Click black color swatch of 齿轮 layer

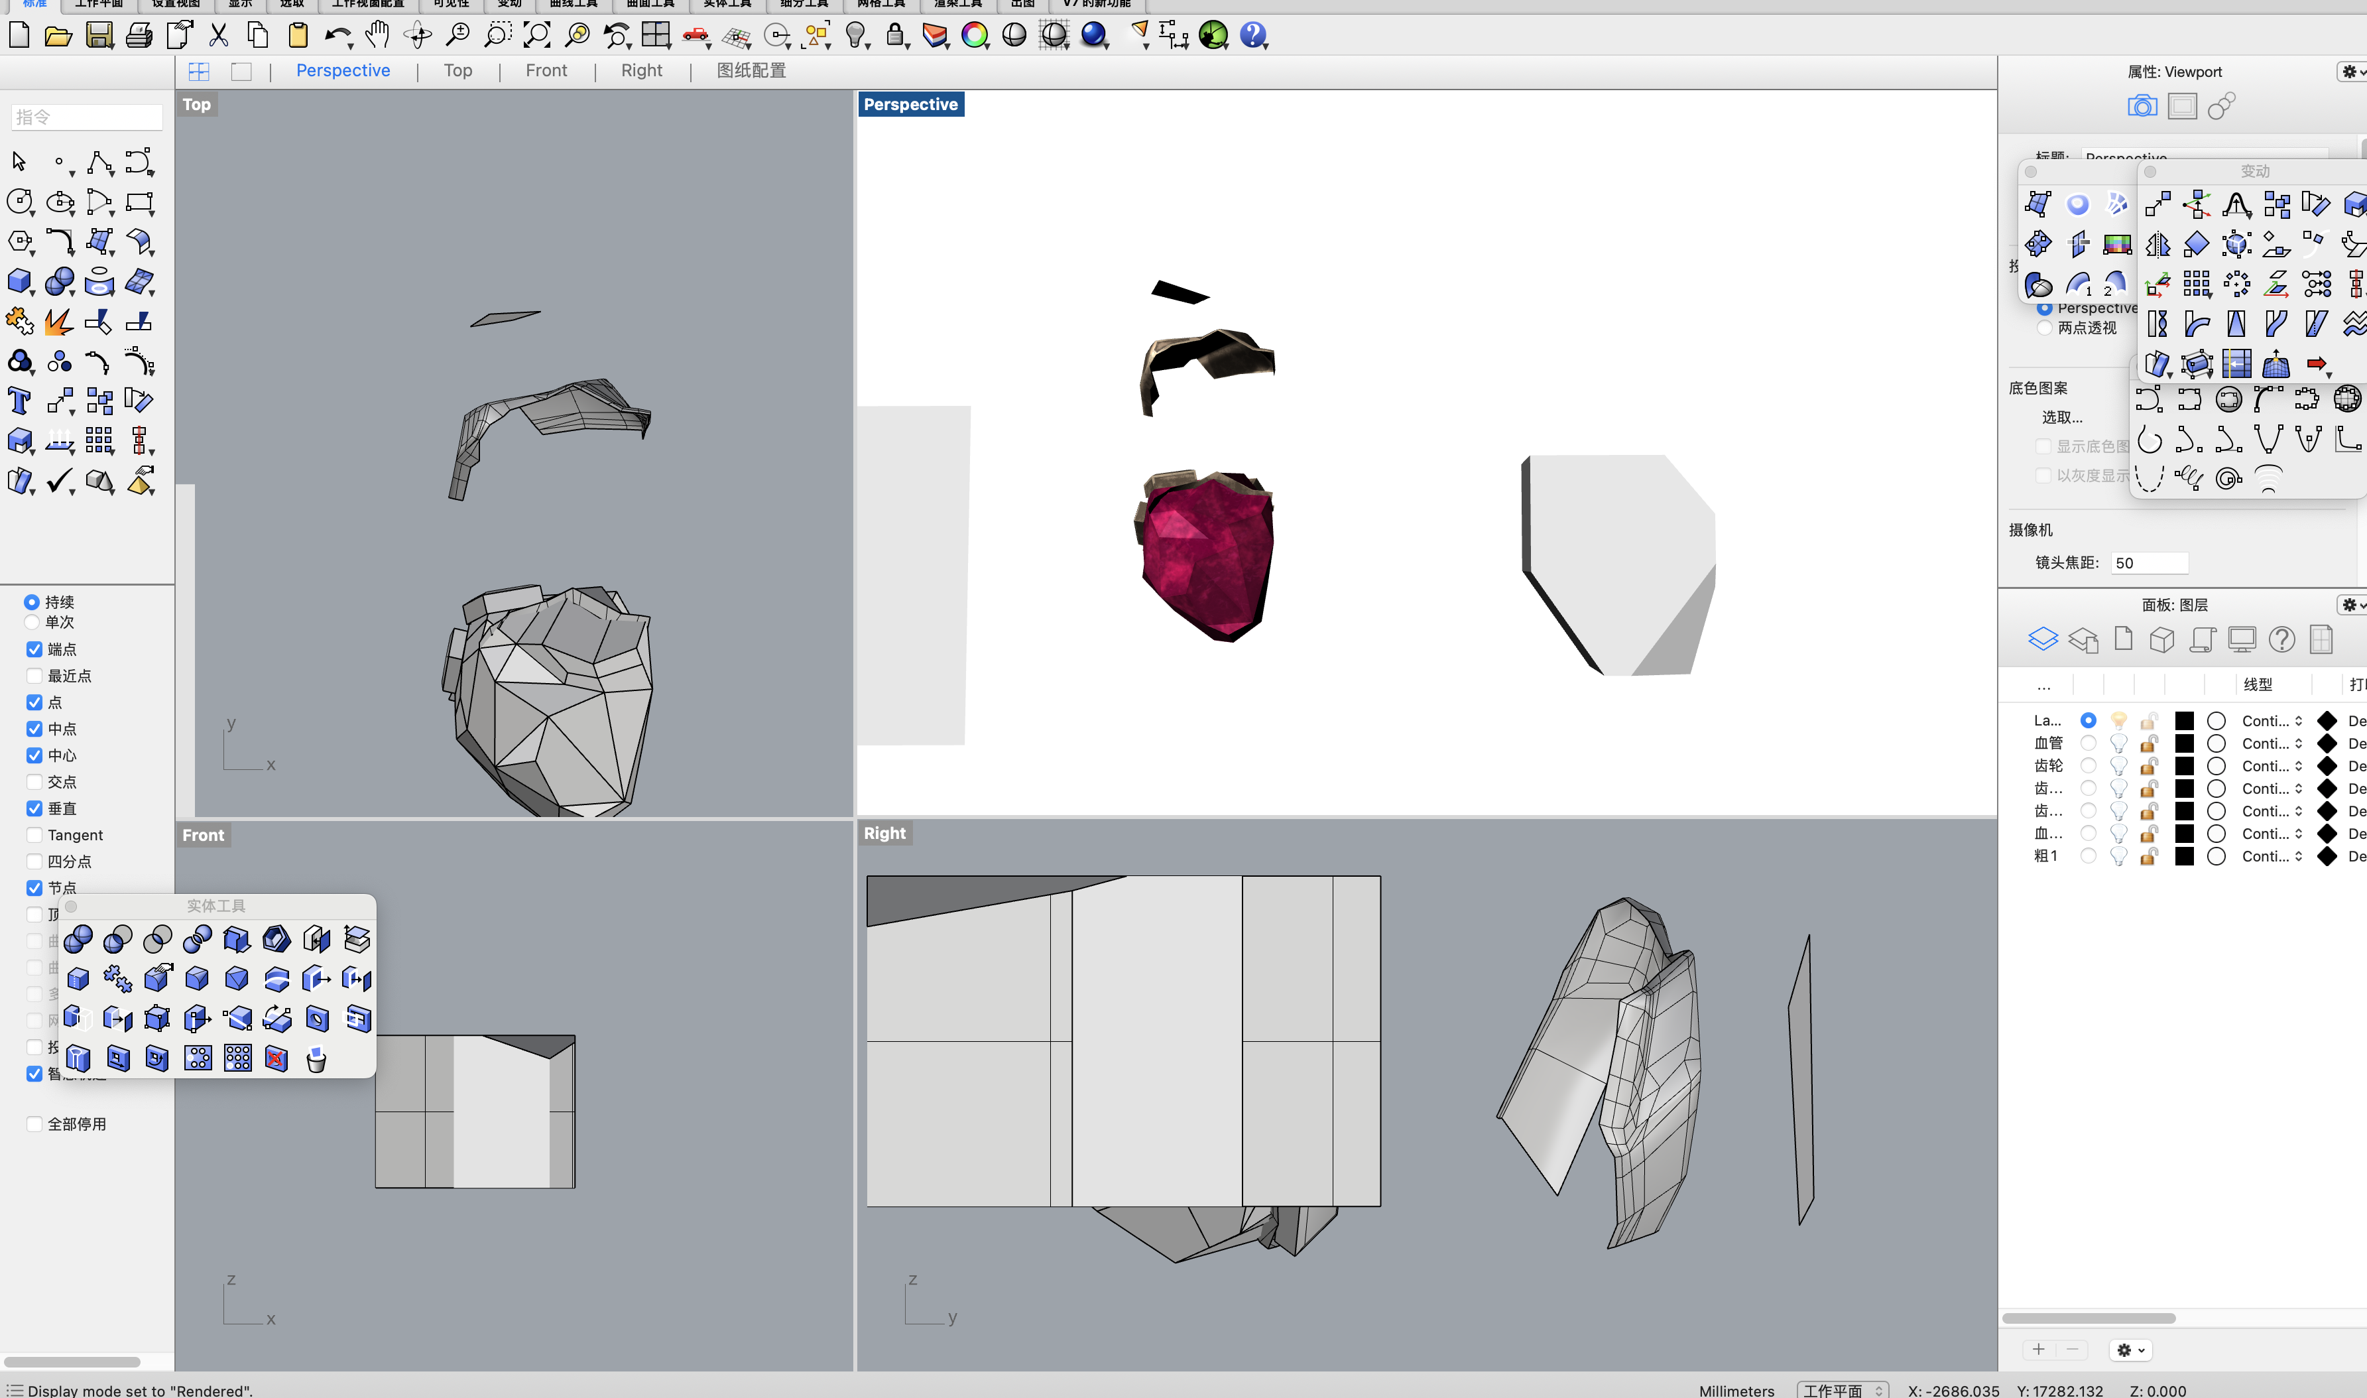[2185, 766]
